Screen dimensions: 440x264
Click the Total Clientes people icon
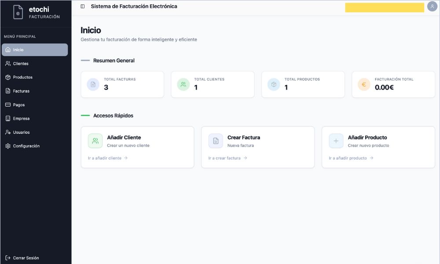(183, 84)
